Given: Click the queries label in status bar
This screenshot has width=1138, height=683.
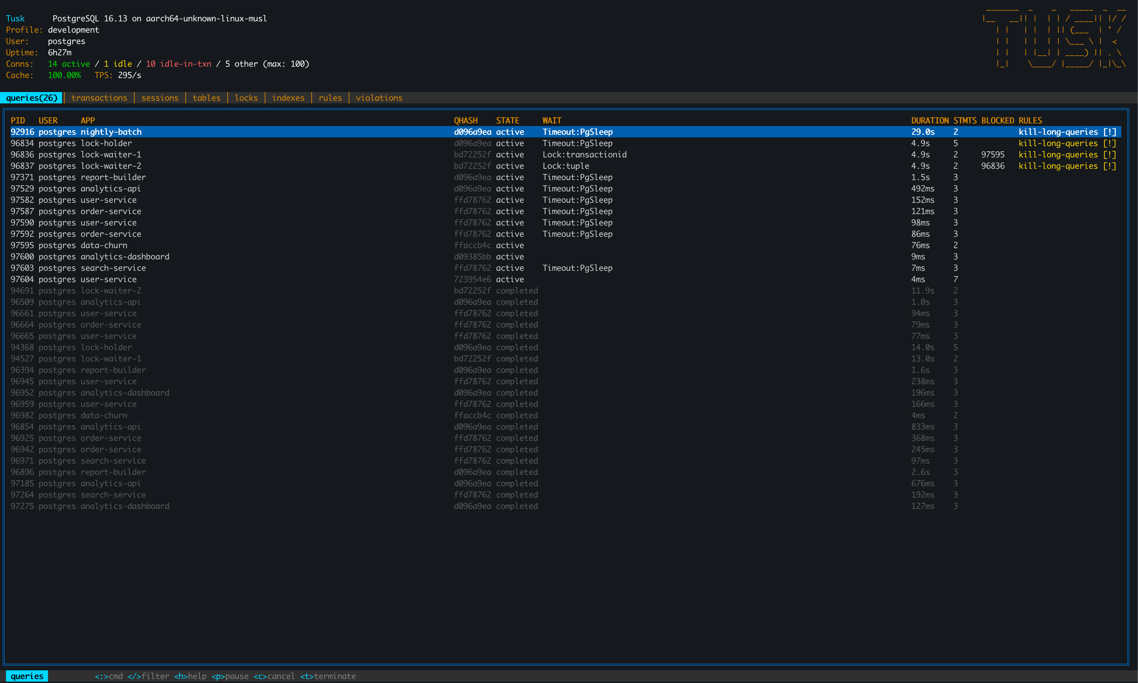Looking at the screenshot, I should coord(27,676).
